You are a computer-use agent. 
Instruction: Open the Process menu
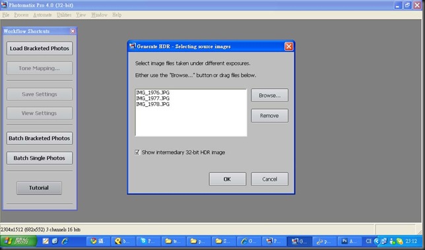click(21, 15)
